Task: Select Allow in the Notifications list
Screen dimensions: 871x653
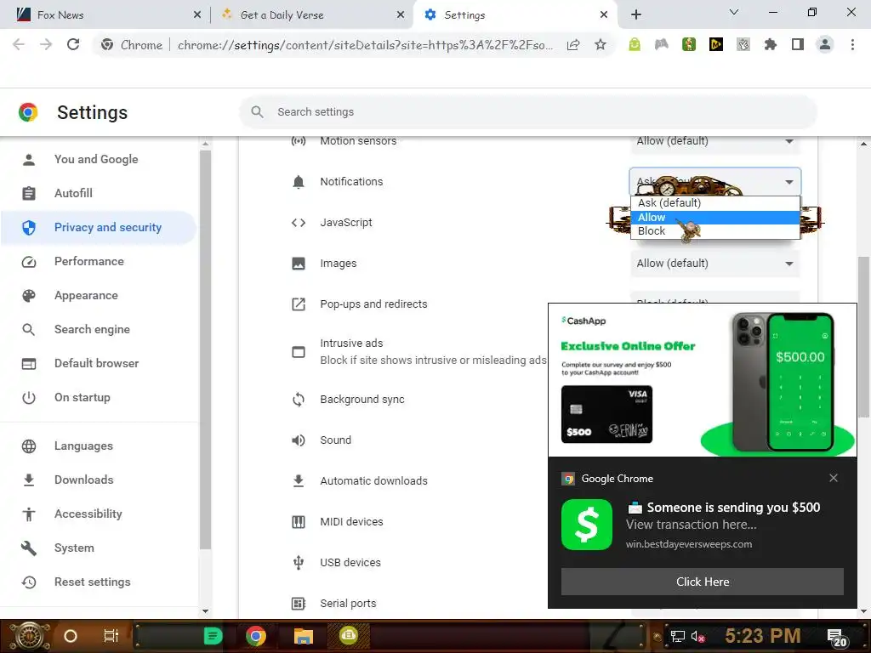Action: click(x=714, y=217)
